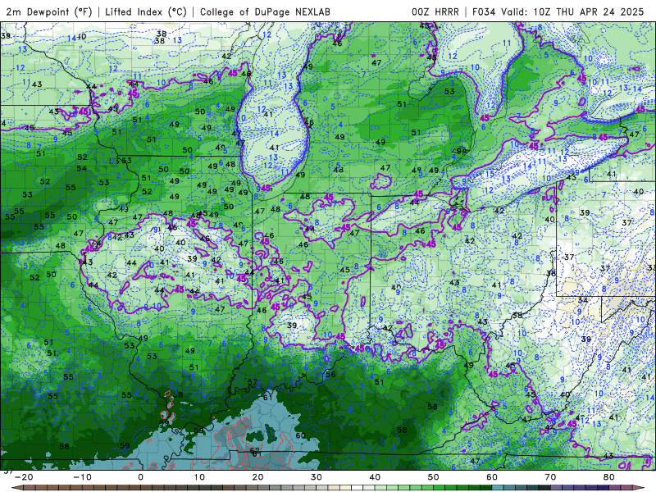
Task: Select the "College of DuPage NEXLAB" text
Action: tap(265, 11)
